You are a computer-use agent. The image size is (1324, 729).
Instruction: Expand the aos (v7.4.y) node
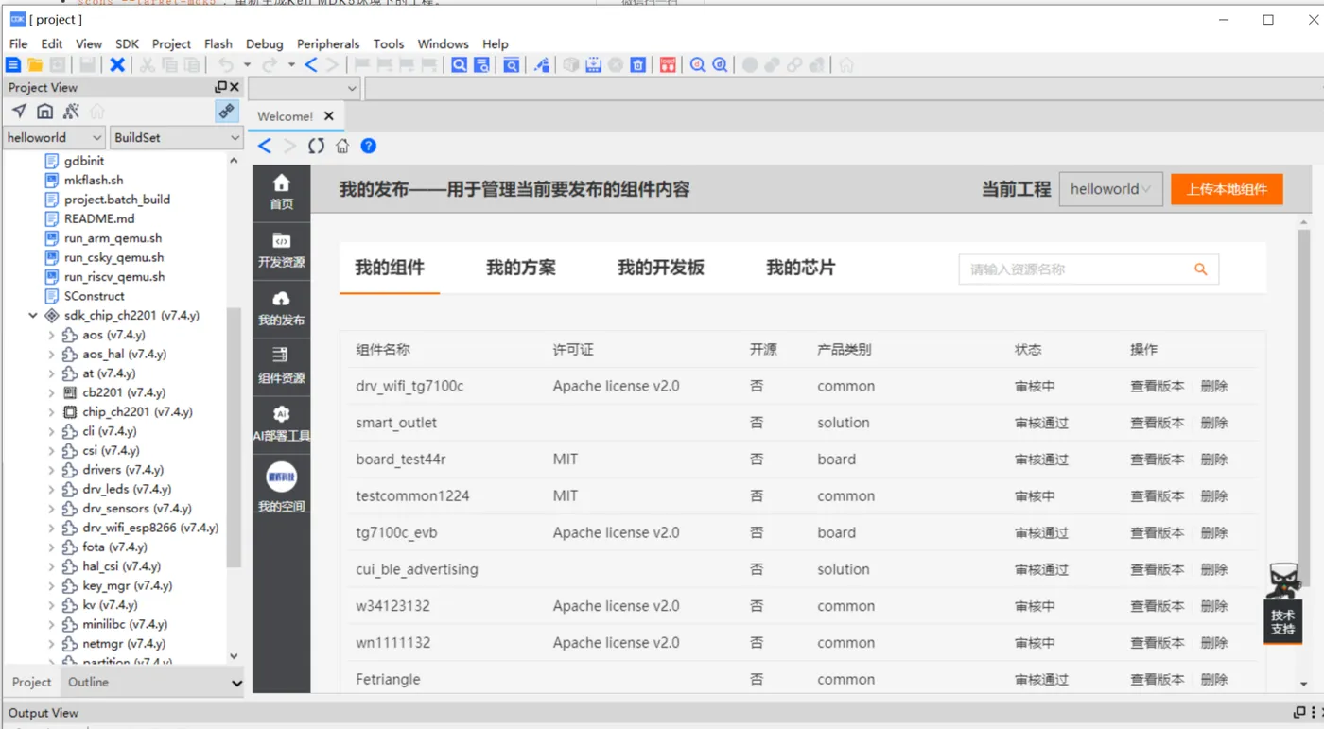pos(51,335)
